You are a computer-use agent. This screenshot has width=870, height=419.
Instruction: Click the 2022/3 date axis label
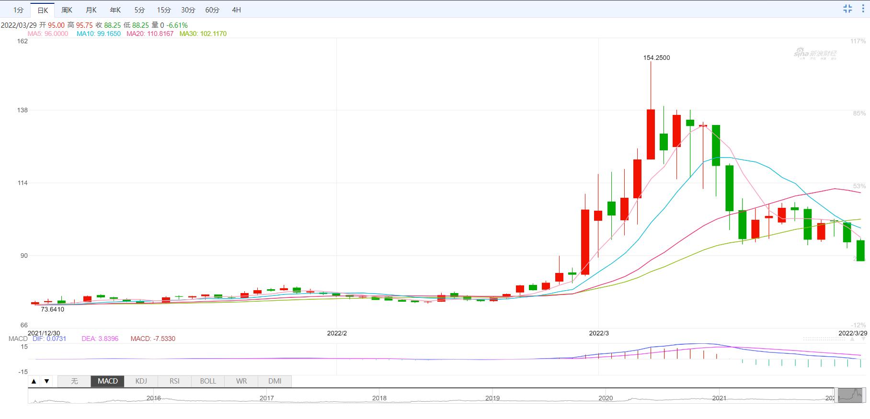599,333
